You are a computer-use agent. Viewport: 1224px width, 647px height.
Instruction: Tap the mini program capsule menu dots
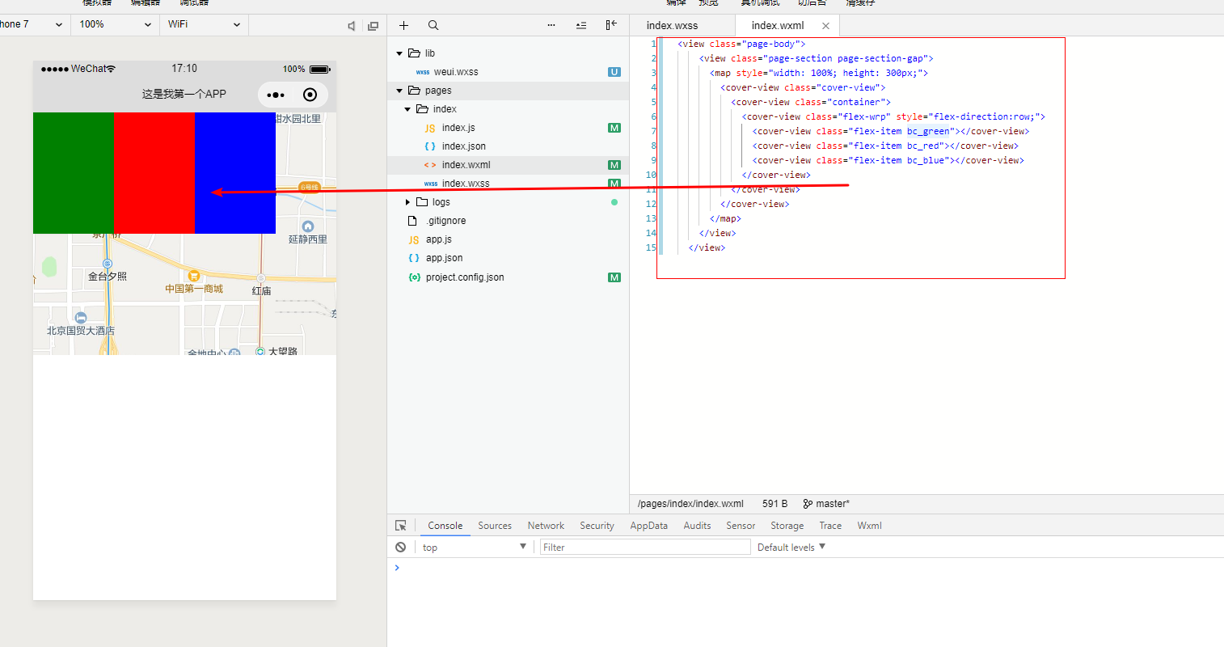276,95
